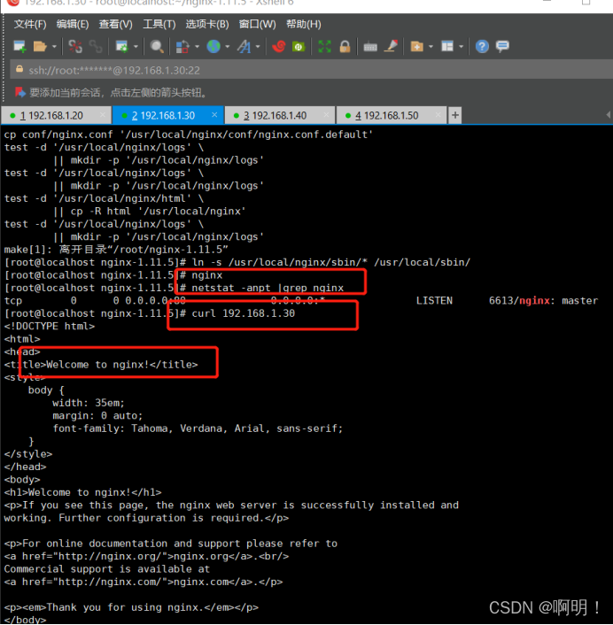Click the 'ln -s /usr/local/nginx/sbin/*' command line
Screen dimensions: 613x625
coord(331,262)
